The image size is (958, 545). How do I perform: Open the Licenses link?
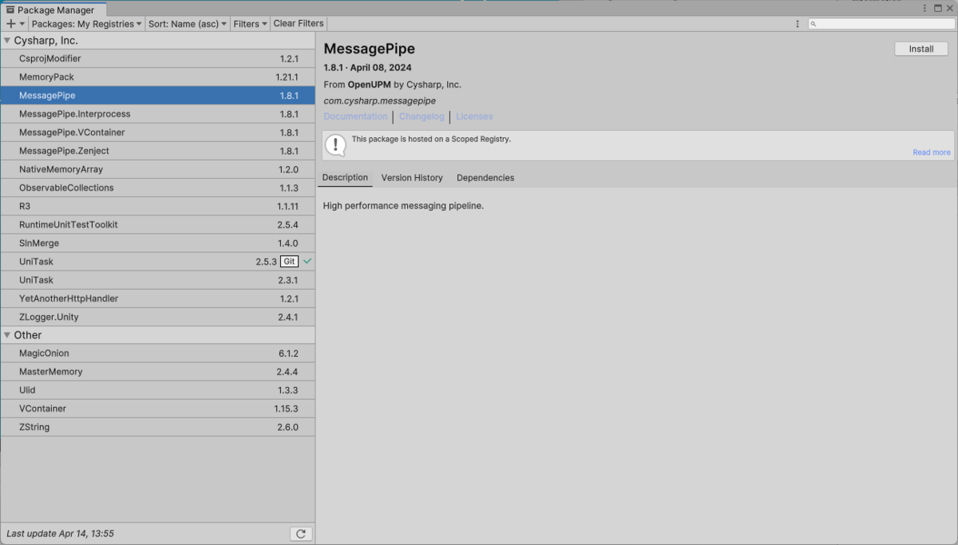(x=474, y=117)
